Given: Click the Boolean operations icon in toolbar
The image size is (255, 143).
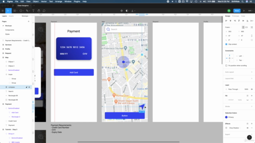Looking at the screenshot, I should click(132, 11).
